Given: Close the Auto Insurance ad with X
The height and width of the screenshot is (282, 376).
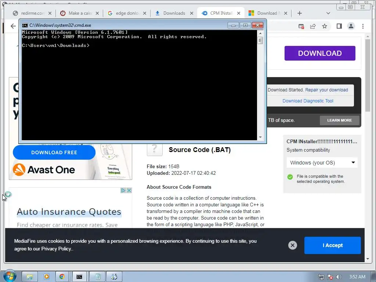Looking at the screenshot, I should click(x=129, y=191).
